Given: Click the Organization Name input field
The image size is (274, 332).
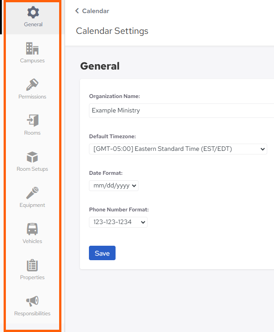Looking at the screenshot, I should coord(181,111).
